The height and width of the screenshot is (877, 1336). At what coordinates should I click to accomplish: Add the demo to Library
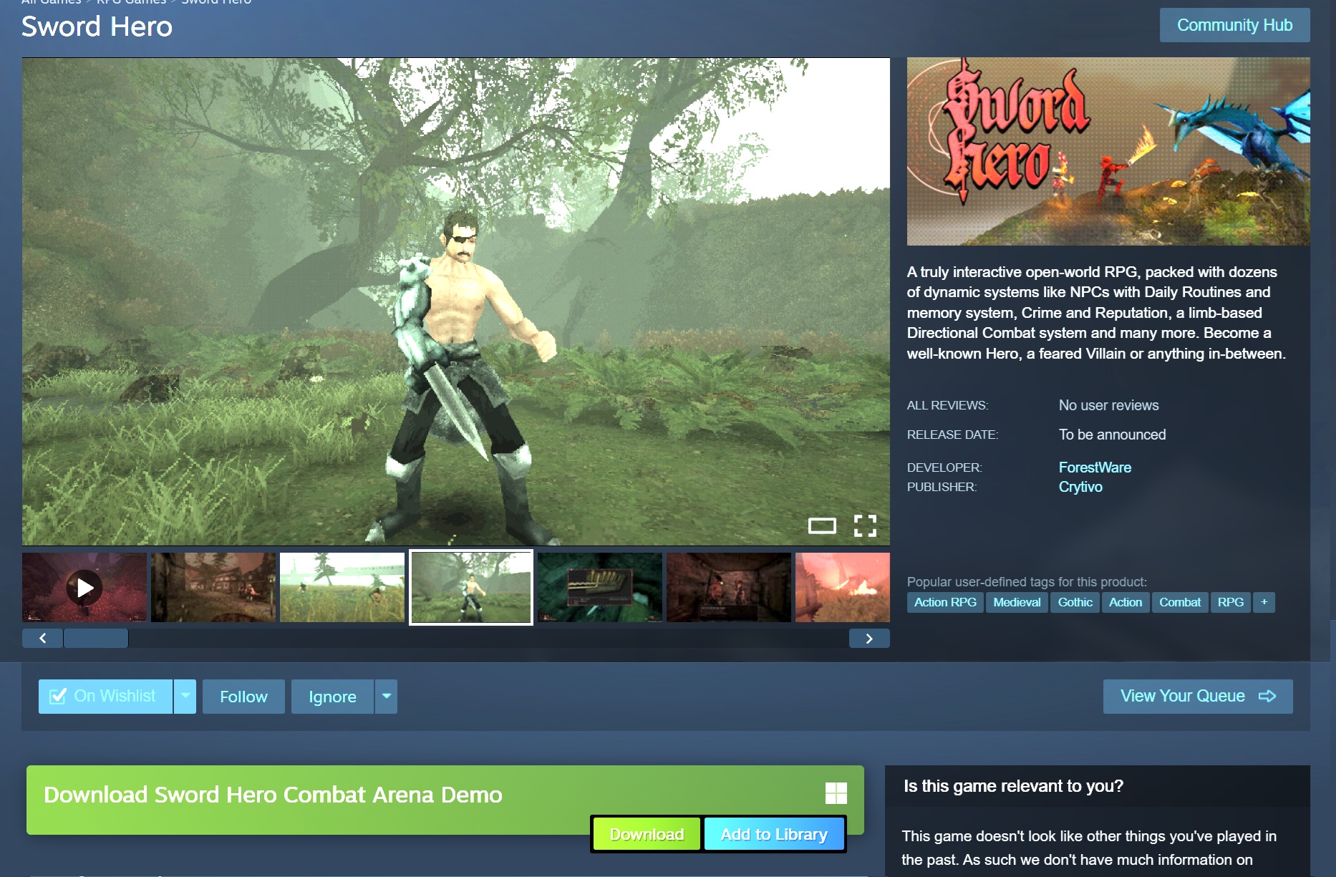pos(774,835)
